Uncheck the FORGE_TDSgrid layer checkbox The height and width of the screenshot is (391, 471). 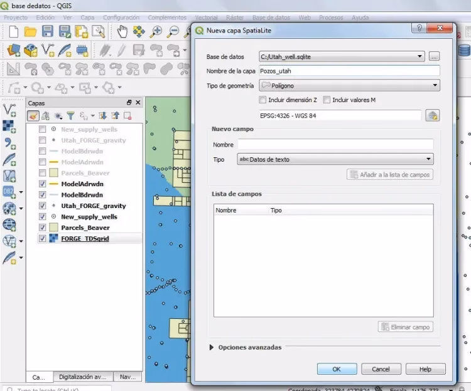pos(42,239)
